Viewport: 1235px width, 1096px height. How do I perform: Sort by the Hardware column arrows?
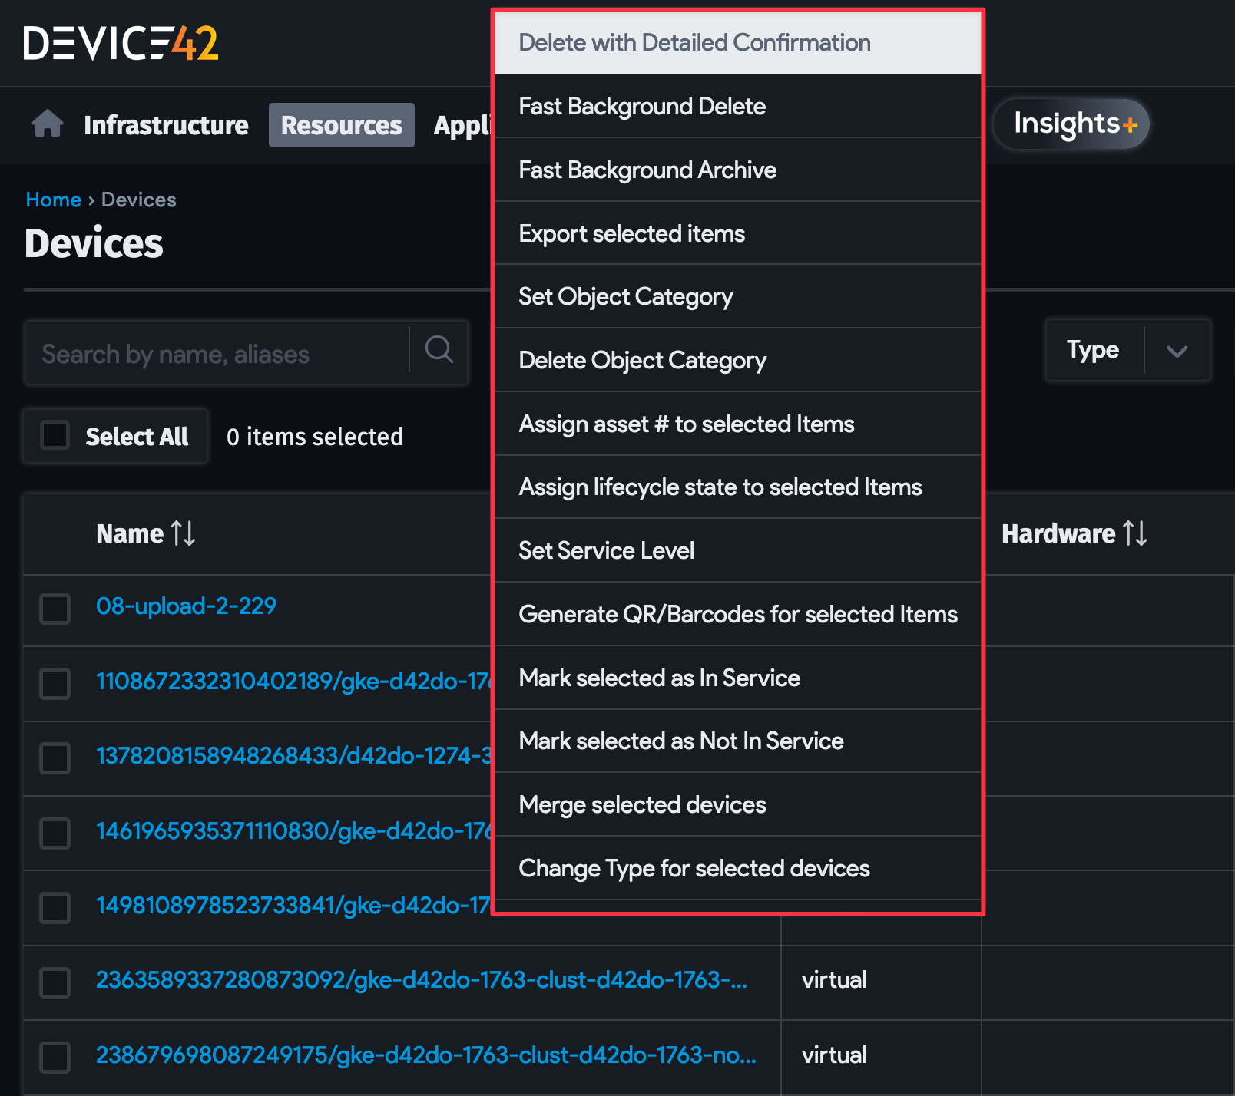point(1134,533)
